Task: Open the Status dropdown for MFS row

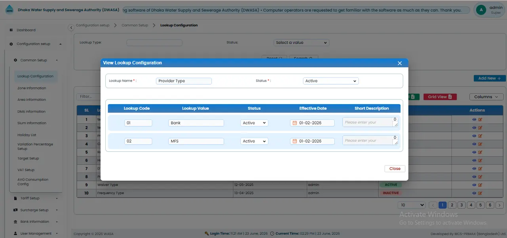Action: click(x=254, y=141)
